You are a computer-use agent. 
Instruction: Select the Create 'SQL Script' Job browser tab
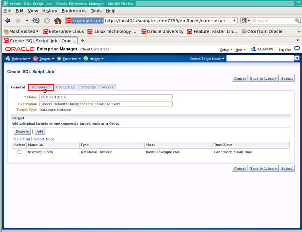[x=40, y=41]
